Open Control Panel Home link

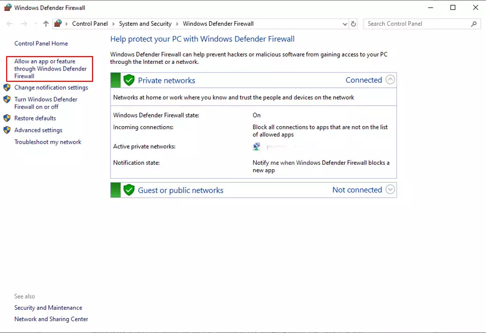pos(41,43)
